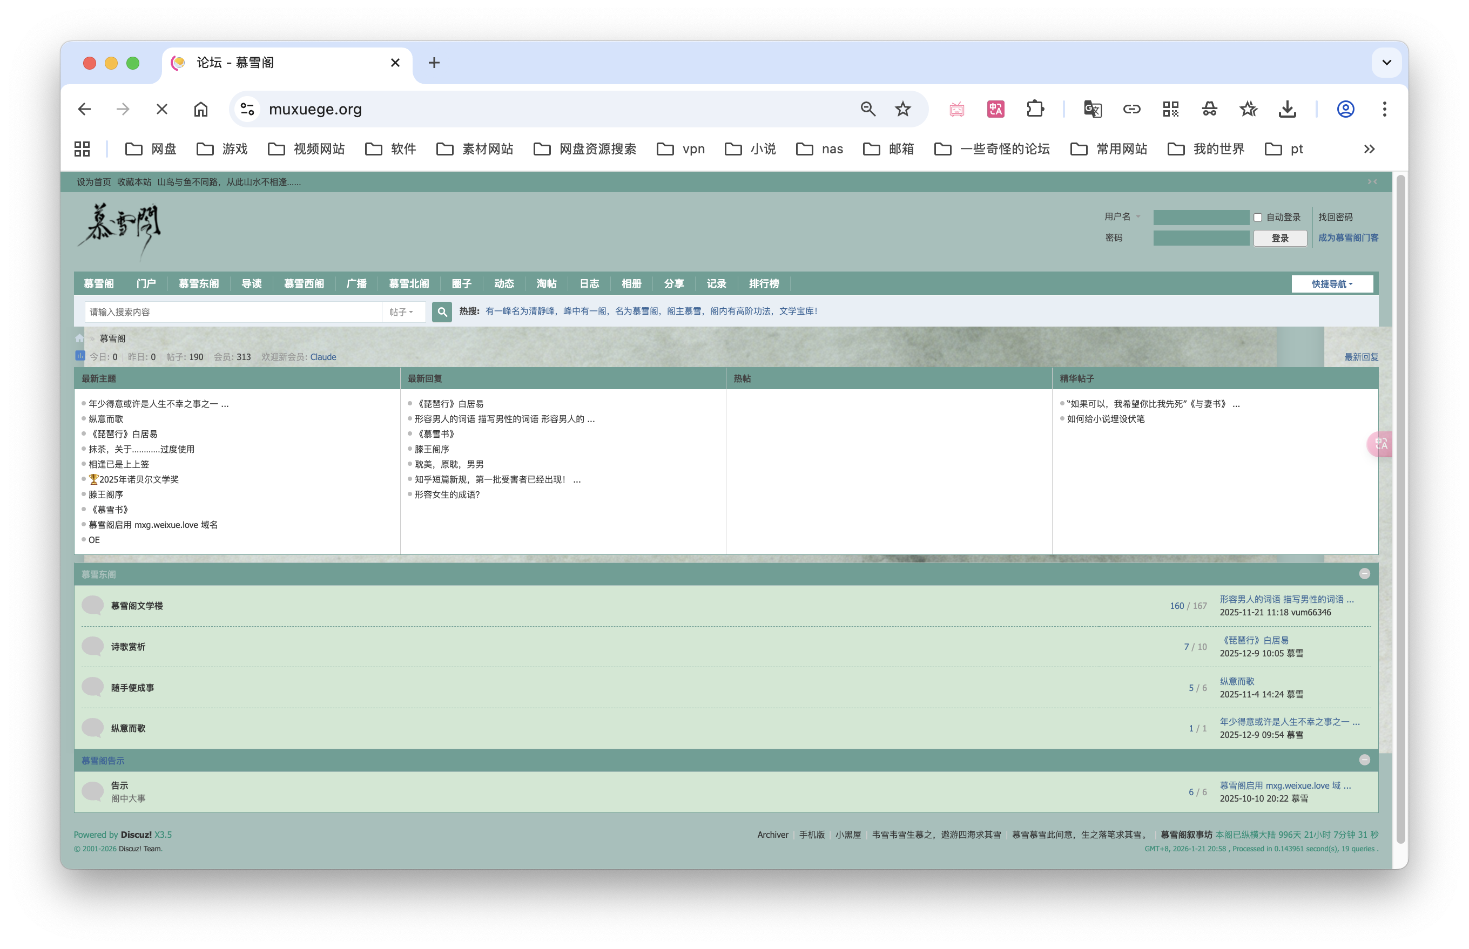
Task: Bookmark this page with star icon
Action: 902,109
